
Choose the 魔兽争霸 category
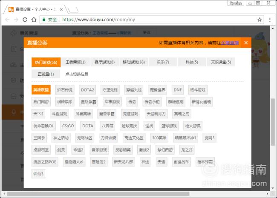tap(107, 114)
